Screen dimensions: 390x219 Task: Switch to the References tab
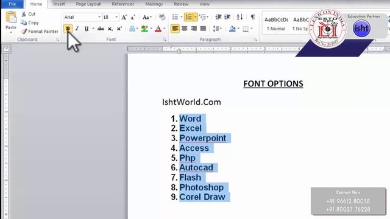[123, 4]
